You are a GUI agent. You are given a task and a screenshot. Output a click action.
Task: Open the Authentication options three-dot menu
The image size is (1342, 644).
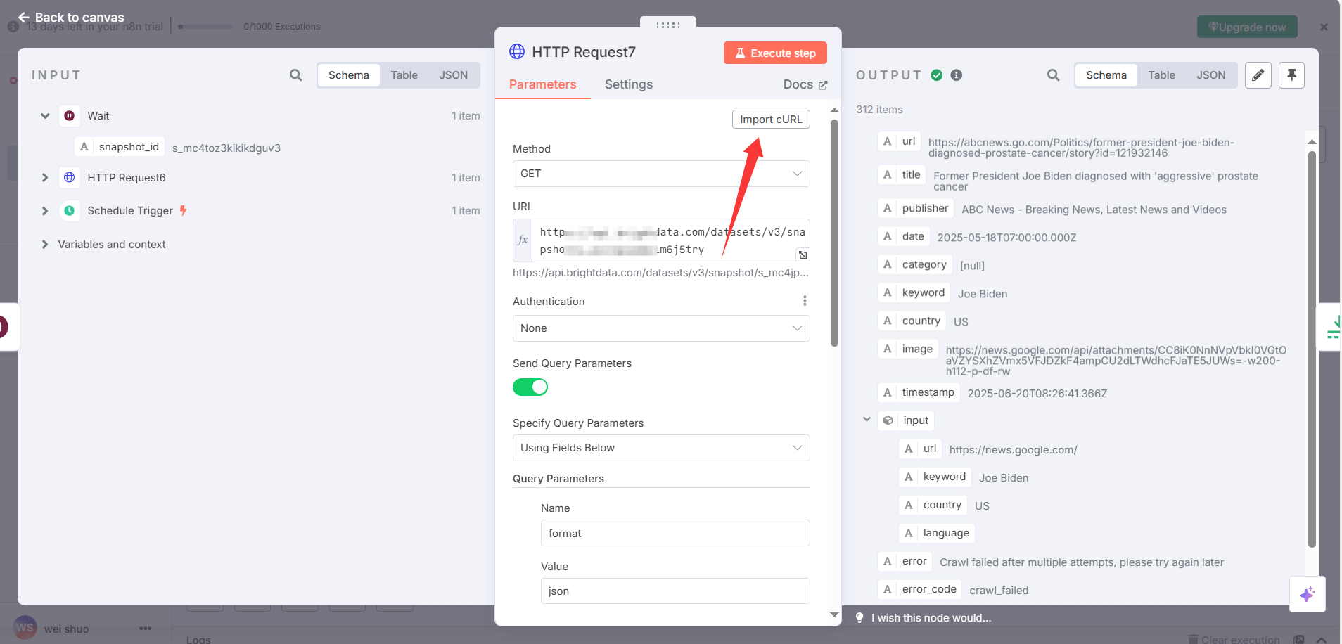point(805,301)
